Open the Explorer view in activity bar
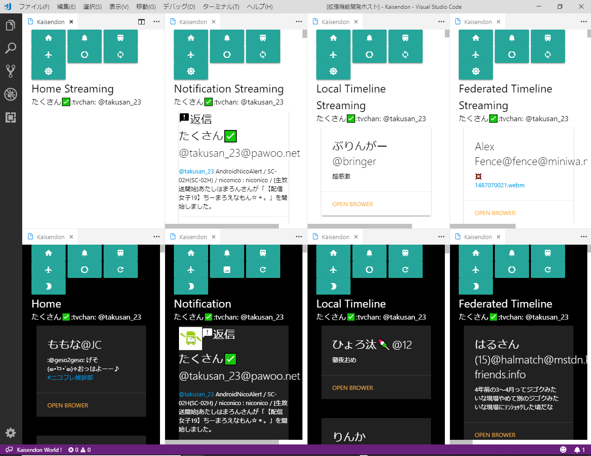 (x=11, y=25)
